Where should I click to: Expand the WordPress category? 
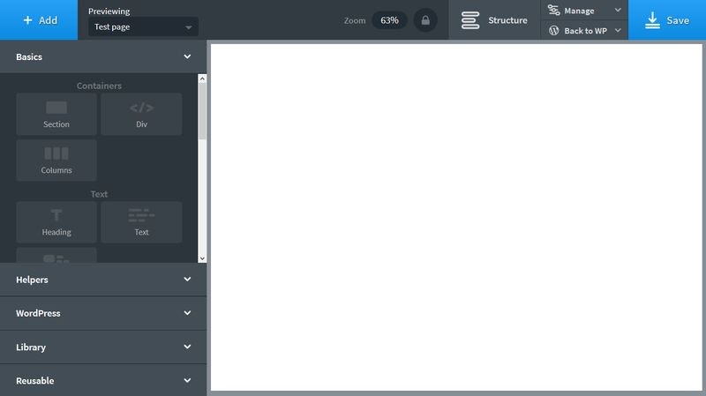103,313
